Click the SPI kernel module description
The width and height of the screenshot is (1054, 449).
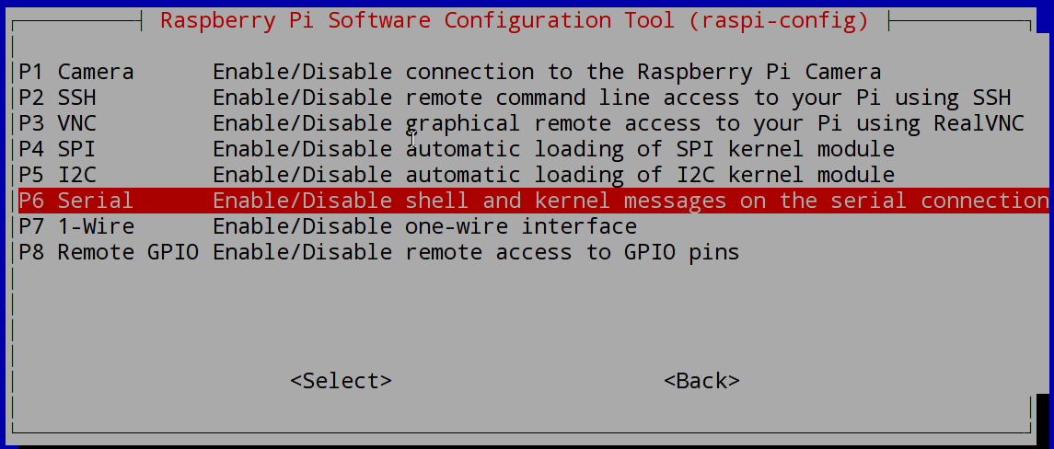pos(554,148)
